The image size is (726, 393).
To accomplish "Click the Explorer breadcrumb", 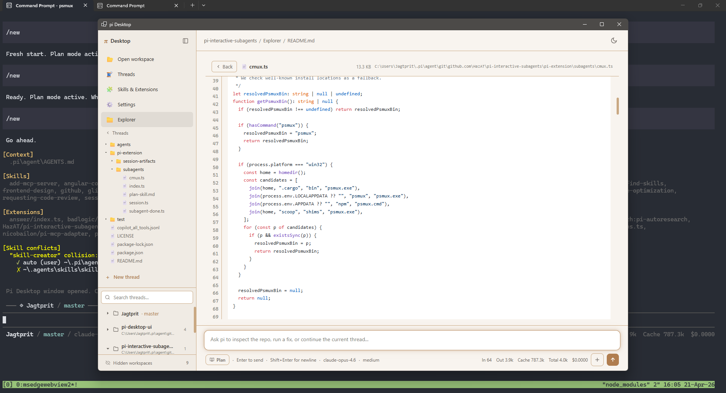I will click(x=272, y=41).
